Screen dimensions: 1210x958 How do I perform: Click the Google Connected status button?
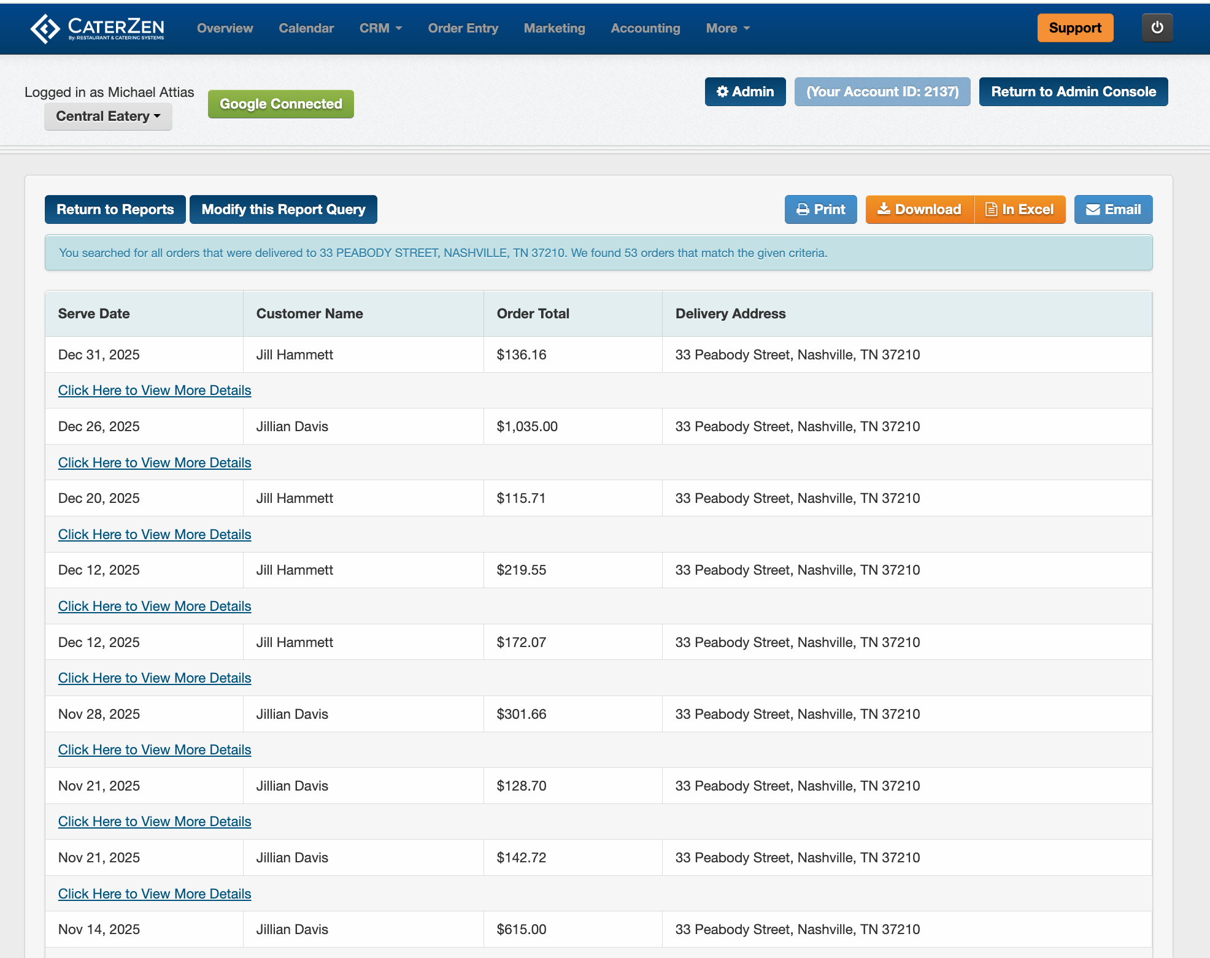[280, 104]
